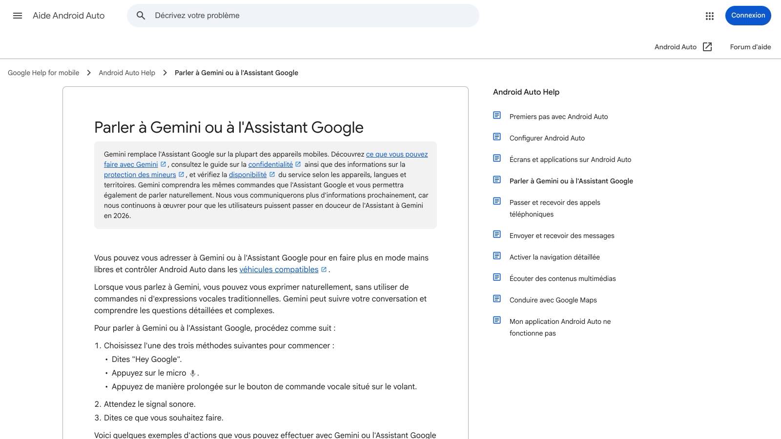Click article icon beside Écrans et applications

pos(497,159)
